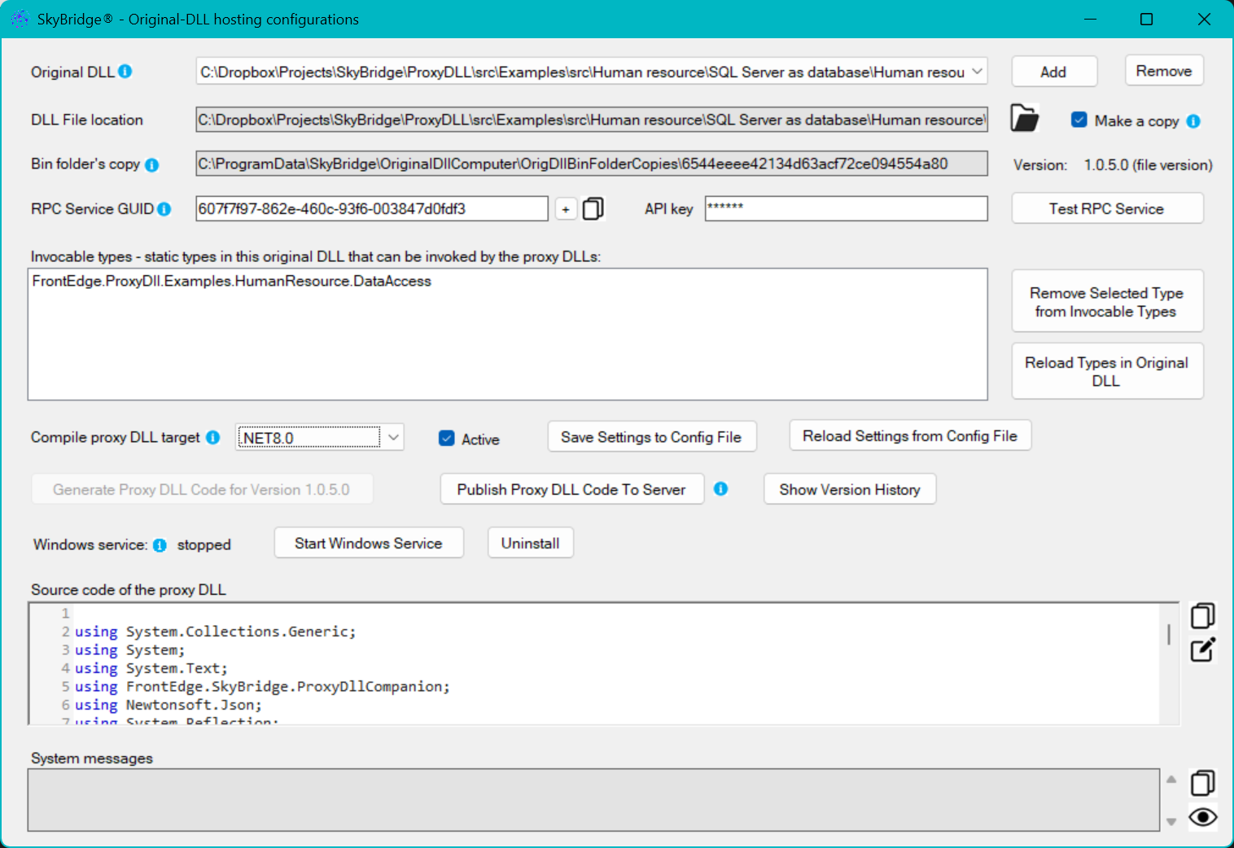Click Remove Selected Type from Invocable Types
The image size is (1234, 848).
1106,302
